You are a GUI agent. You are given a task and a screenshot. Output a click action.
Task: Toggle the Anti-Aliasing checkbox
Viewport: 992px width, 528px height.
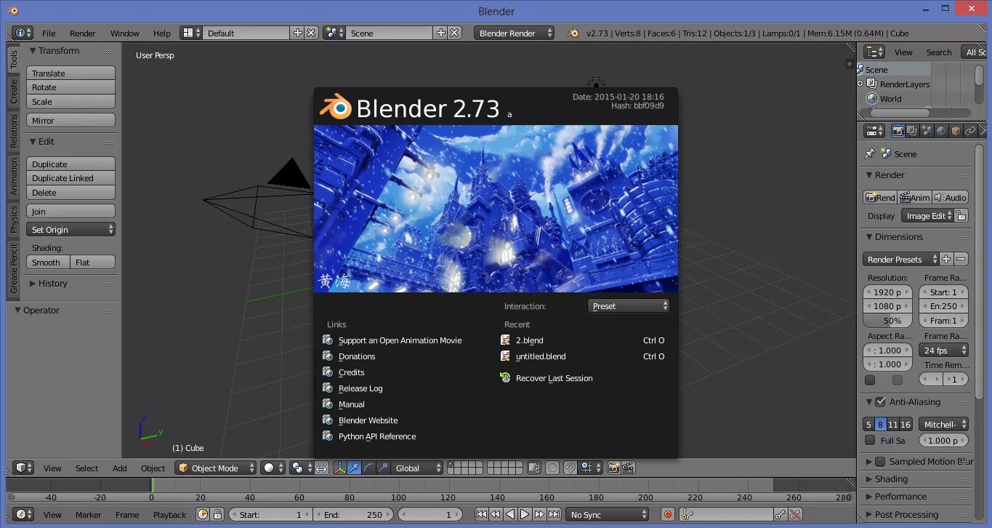[x=881, y=402]
